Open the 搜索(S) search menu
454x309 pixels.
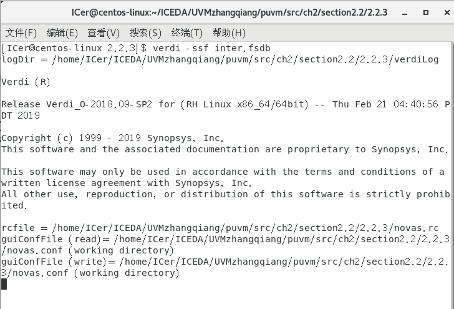tap(145, 33)
